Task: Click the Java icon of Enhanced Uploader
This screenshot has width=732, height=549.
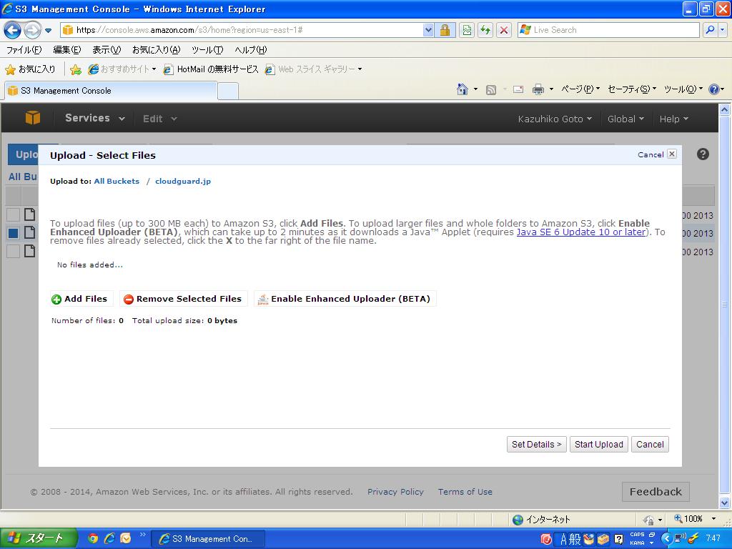Action: (263, 300)
